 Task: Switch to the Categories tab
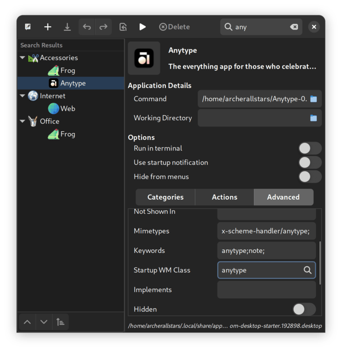[165, 197]
